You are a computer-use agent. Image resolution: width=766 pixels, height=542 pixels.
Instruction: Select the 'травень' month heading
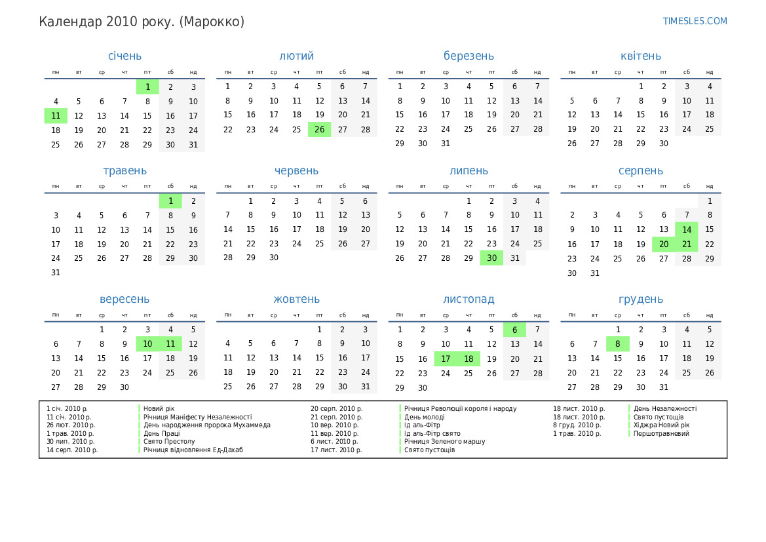pos(124,170)
